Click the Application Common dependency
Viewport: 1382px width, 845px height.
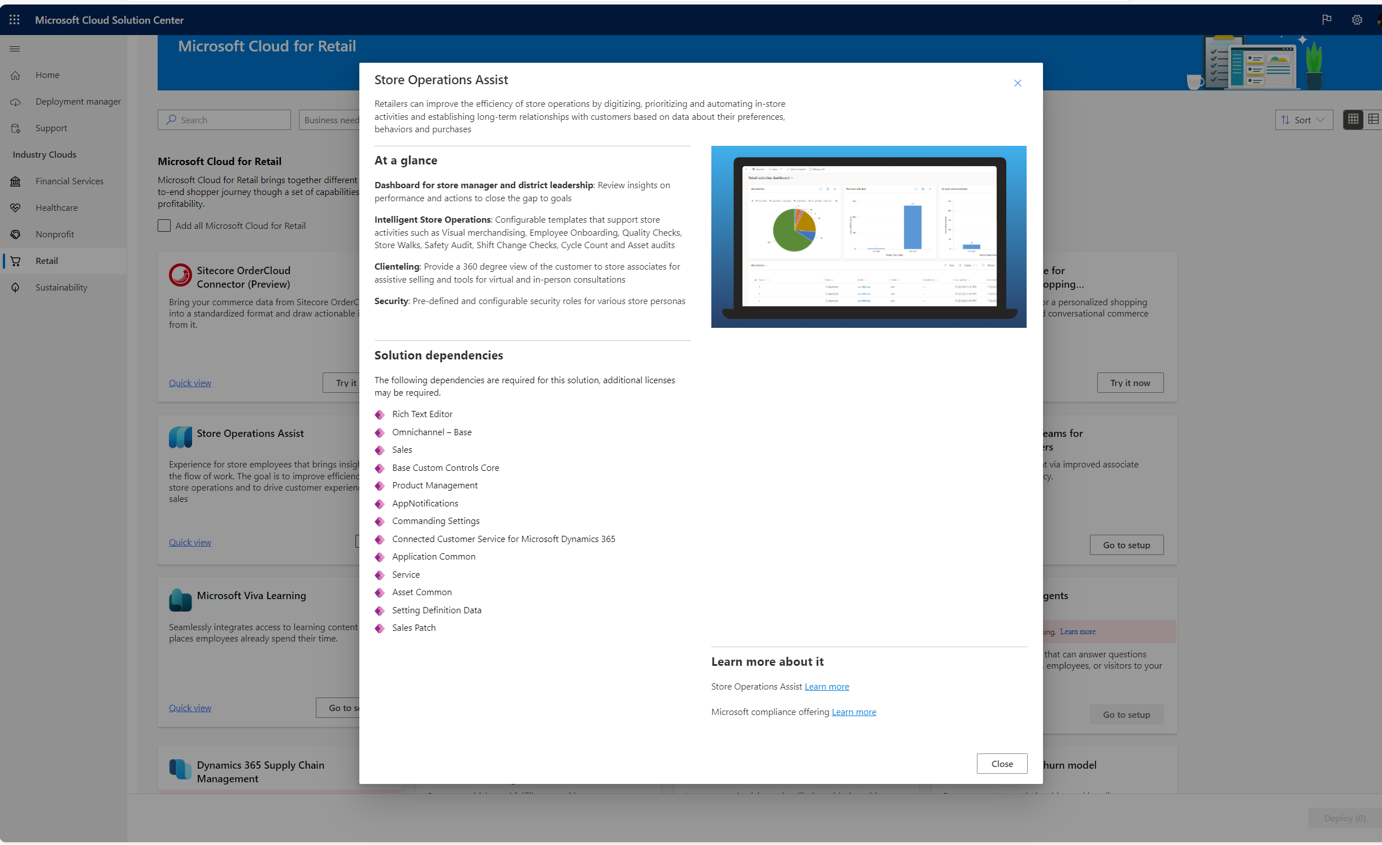pos(434,556)
